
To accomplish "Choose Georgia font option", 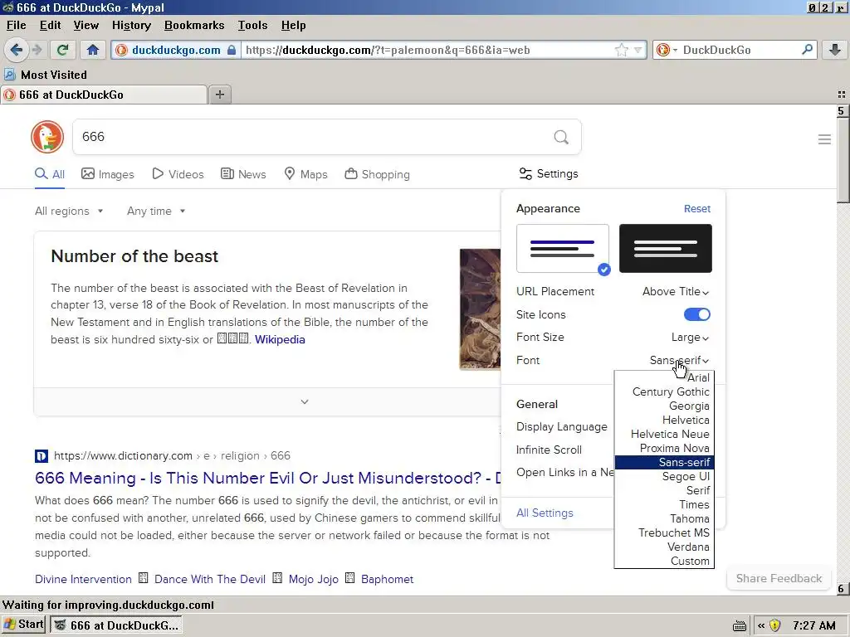I will point(664,406).
